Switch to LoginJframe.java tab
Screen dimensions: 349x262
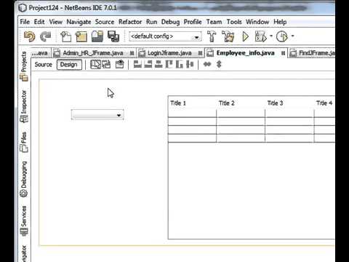[x=169, y=53]
